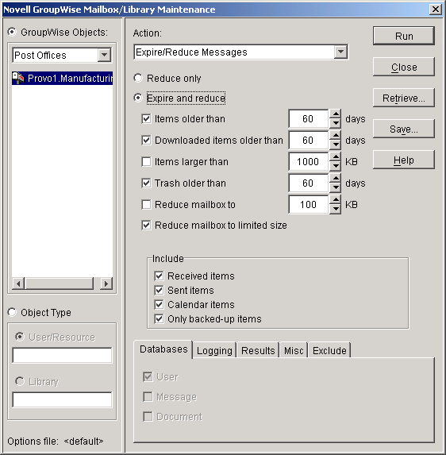Enable the Reduce mailbox to checkbox
Viewport: 446px width, 455px height.
tap(147, 205)
